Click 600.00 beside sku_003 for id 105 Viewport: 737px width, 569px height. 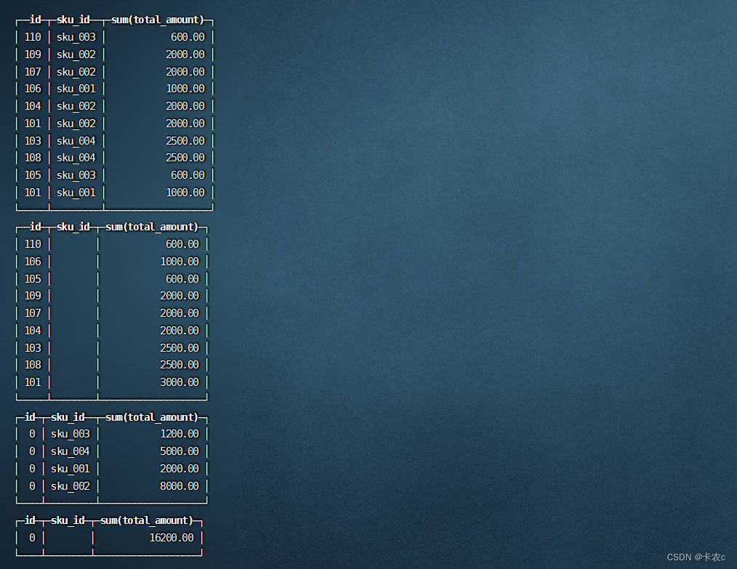[188, 175]
